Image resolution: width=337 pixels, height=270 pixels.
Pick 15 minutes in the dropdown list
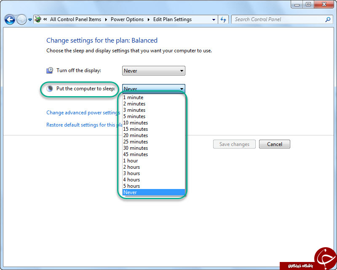[153, 129]
